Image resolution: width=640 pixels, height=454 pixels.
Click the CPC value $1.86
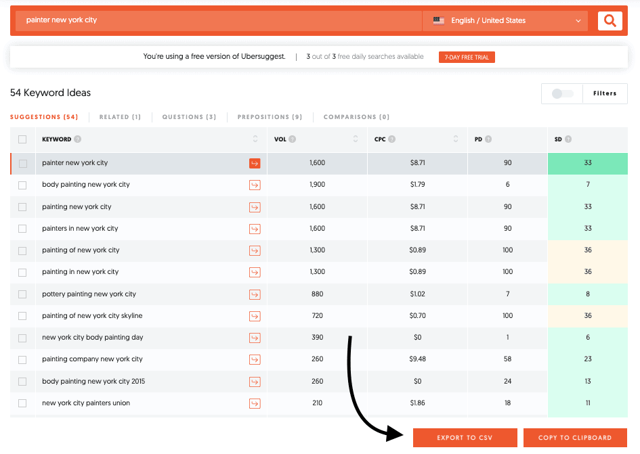pos(418,403)
